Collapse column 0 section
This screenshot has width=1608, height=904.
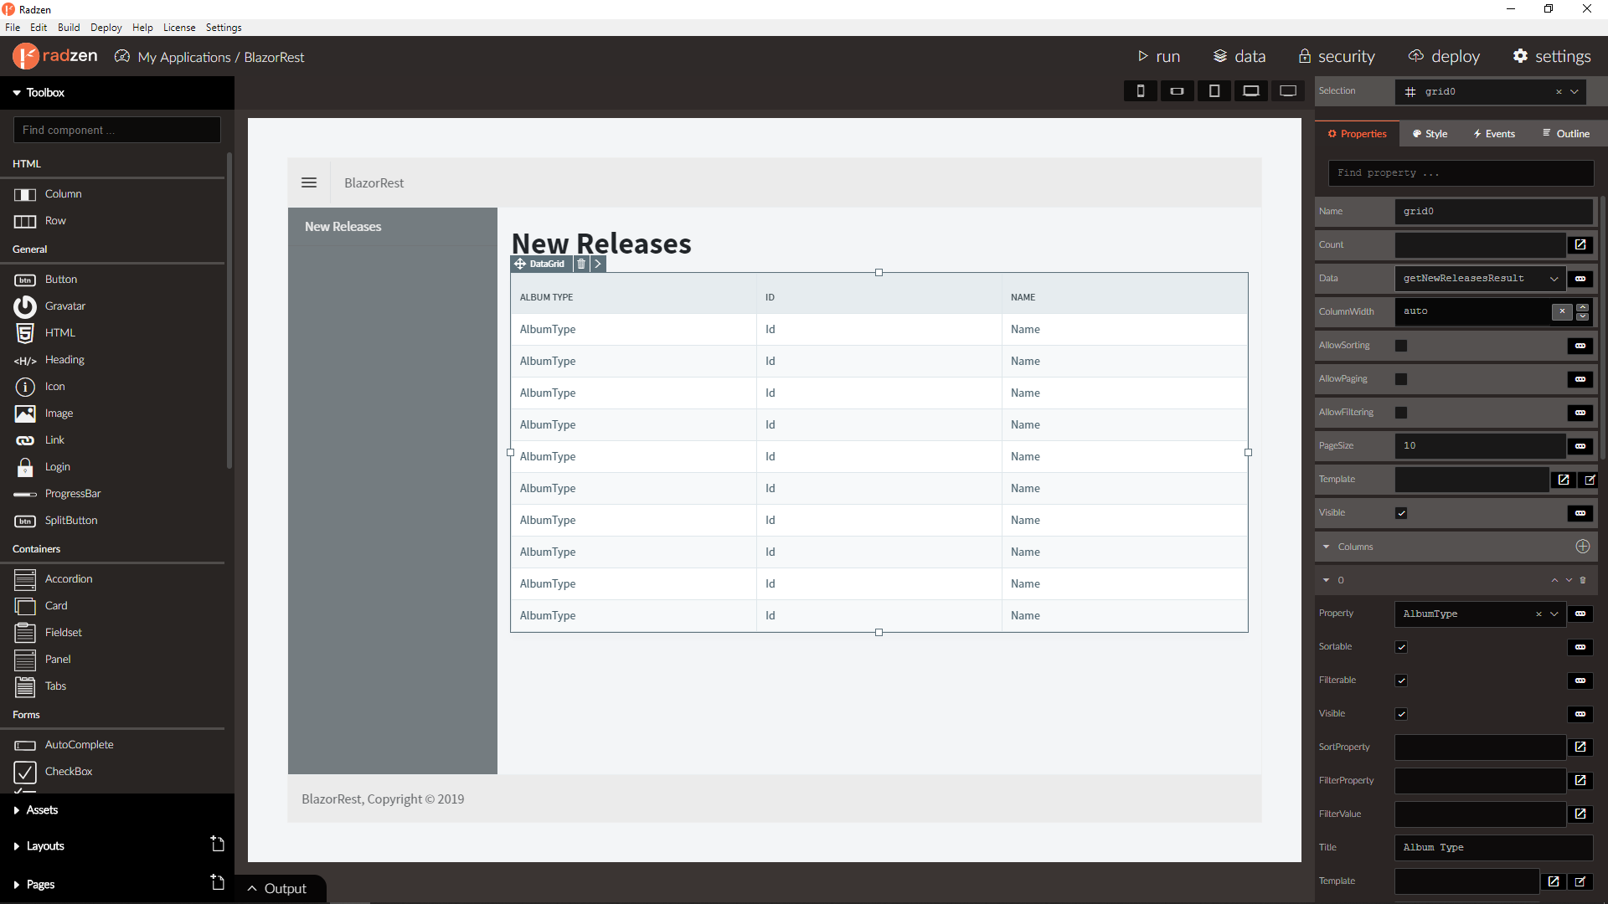[x=1327, y=580]
